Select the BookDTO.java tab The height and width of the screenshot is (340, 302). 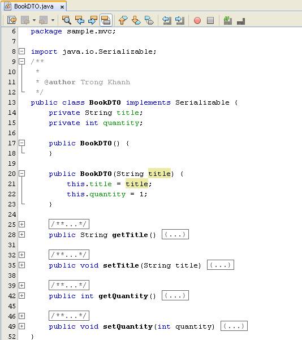click(x=34, y=6)
